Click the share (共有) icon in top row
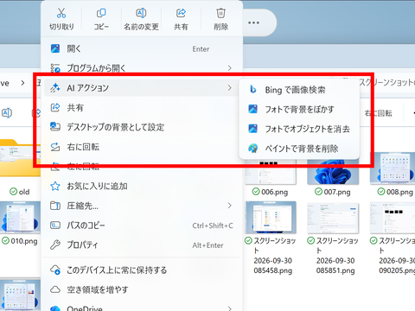This screenshot has height=311, width=415. tap(181, 13)
